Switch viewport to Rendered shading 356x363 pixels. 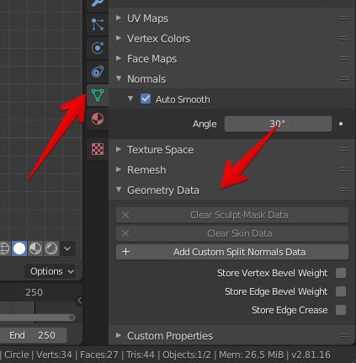[51, 248]
